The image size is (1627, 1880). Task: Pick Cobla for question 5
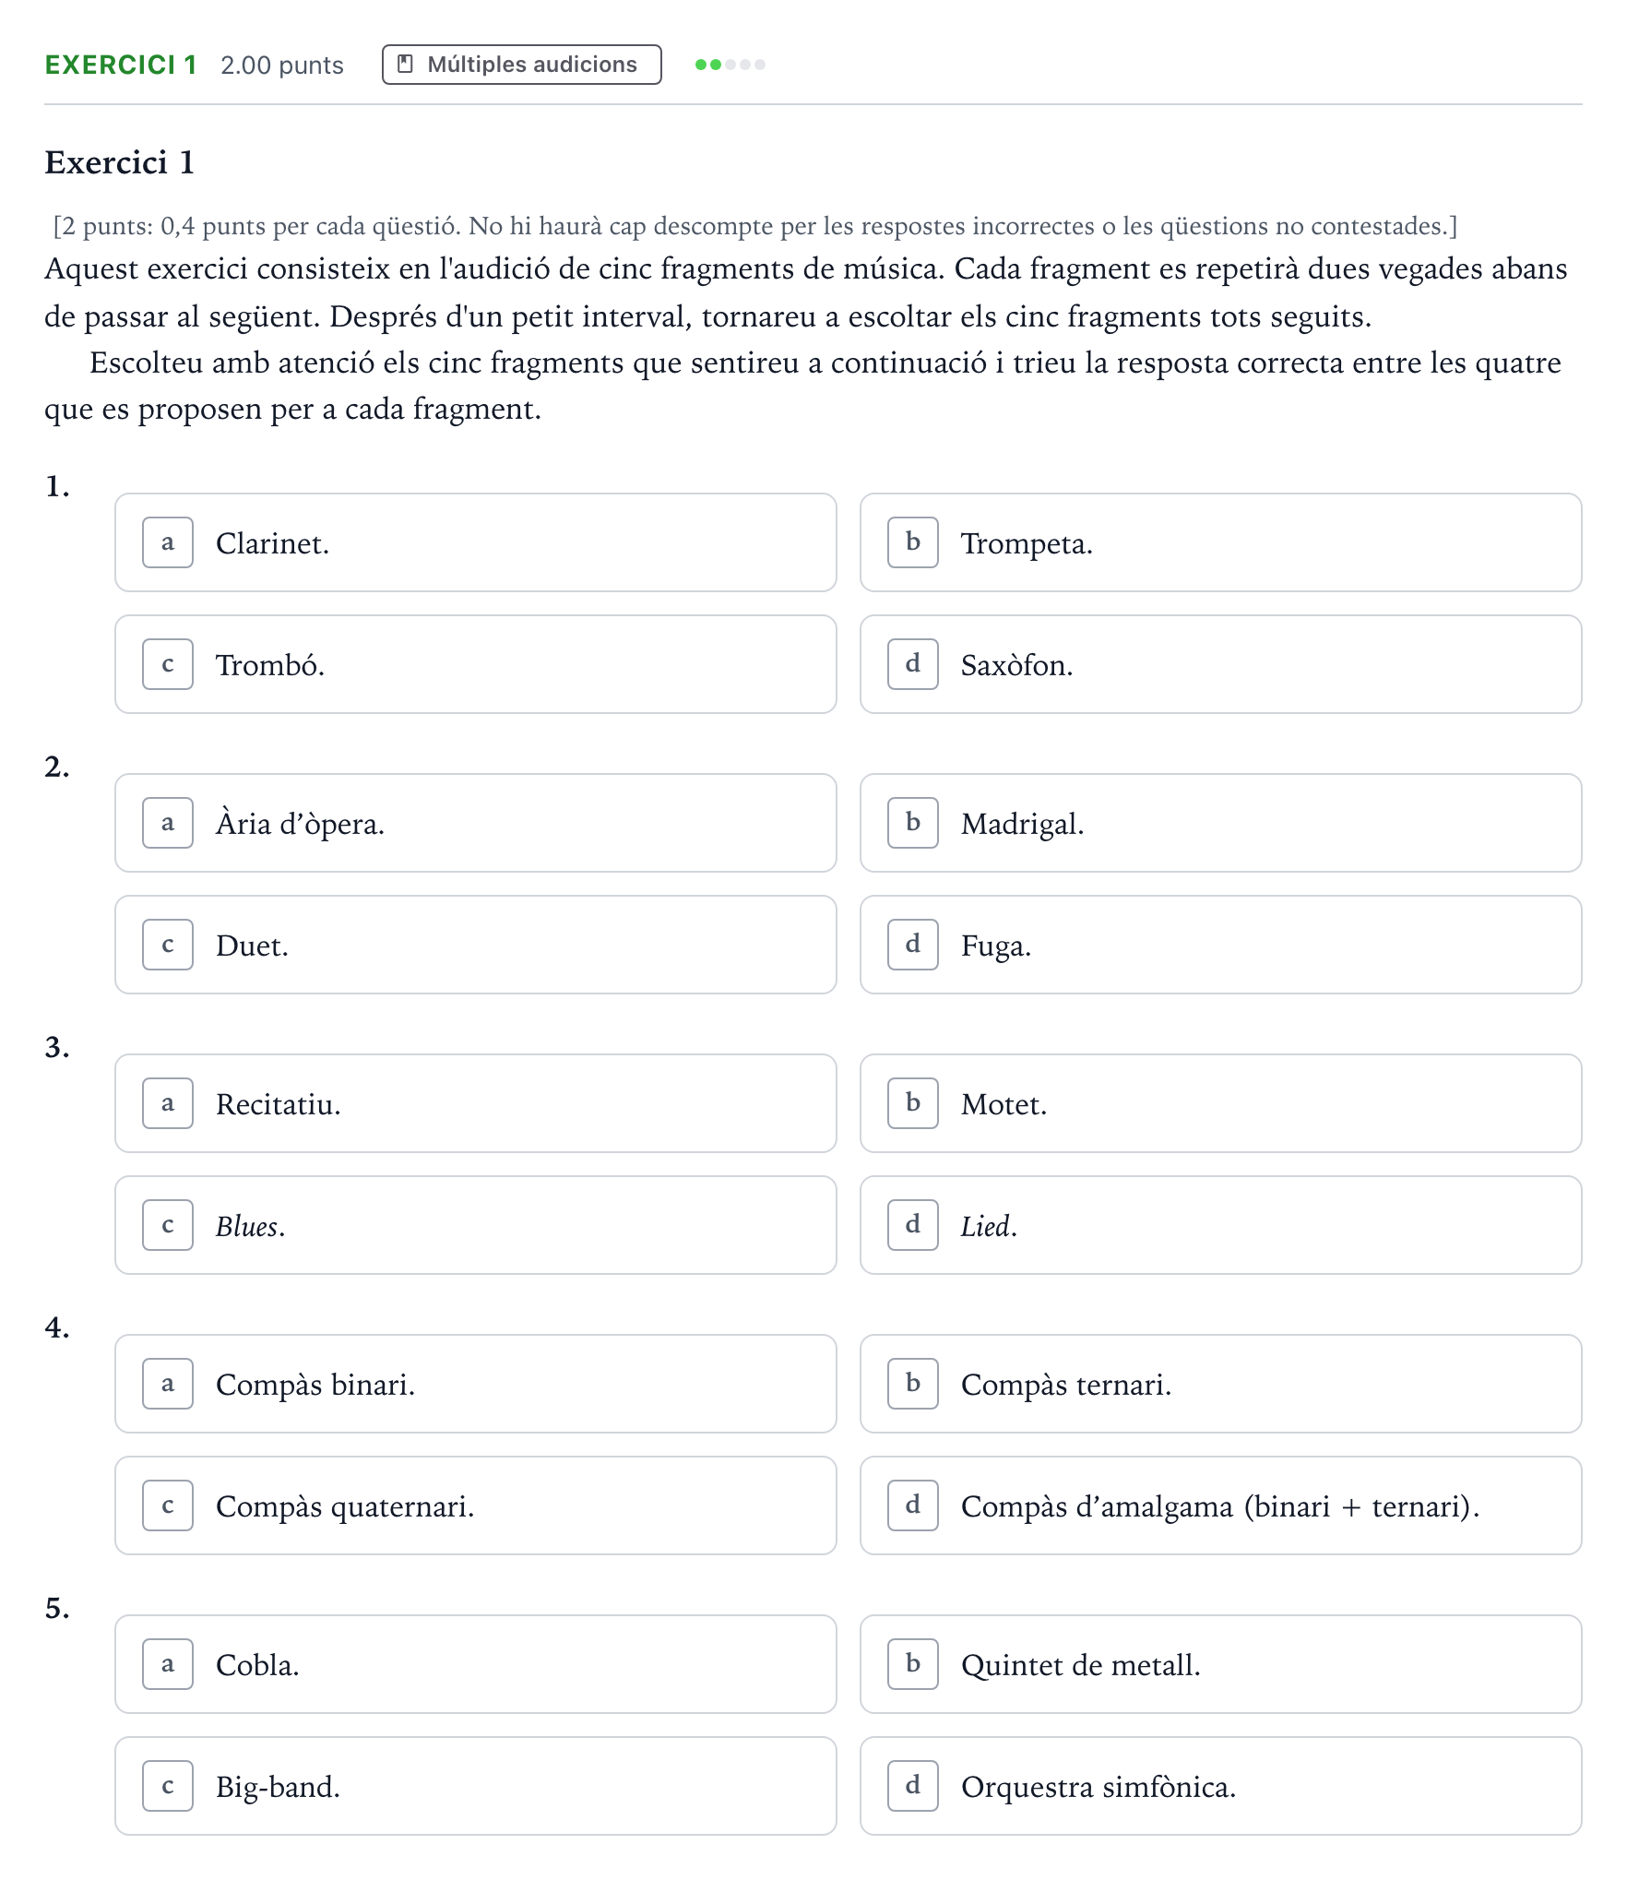pos(476,1664)
